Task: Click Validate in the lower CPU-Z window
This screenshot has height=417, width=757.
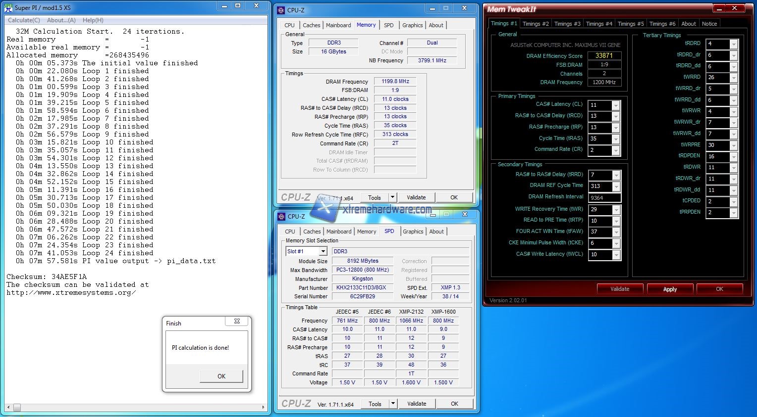Action: click(417, 404)
